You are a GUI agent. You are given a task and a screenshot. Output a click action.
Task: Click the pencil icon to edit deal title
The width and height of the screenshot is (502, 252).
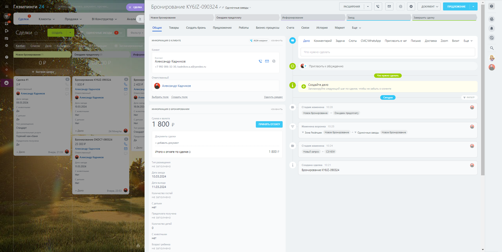click(220, 8)
